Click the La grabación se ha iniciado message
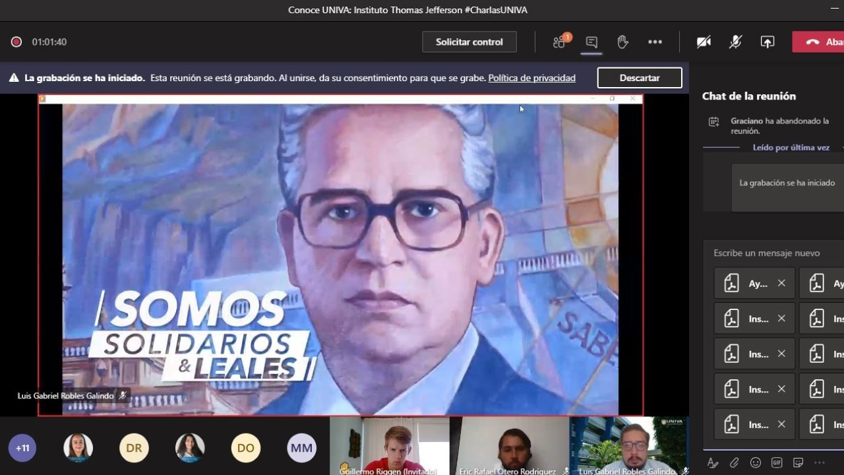844x475 pixels. pos(787,183)
